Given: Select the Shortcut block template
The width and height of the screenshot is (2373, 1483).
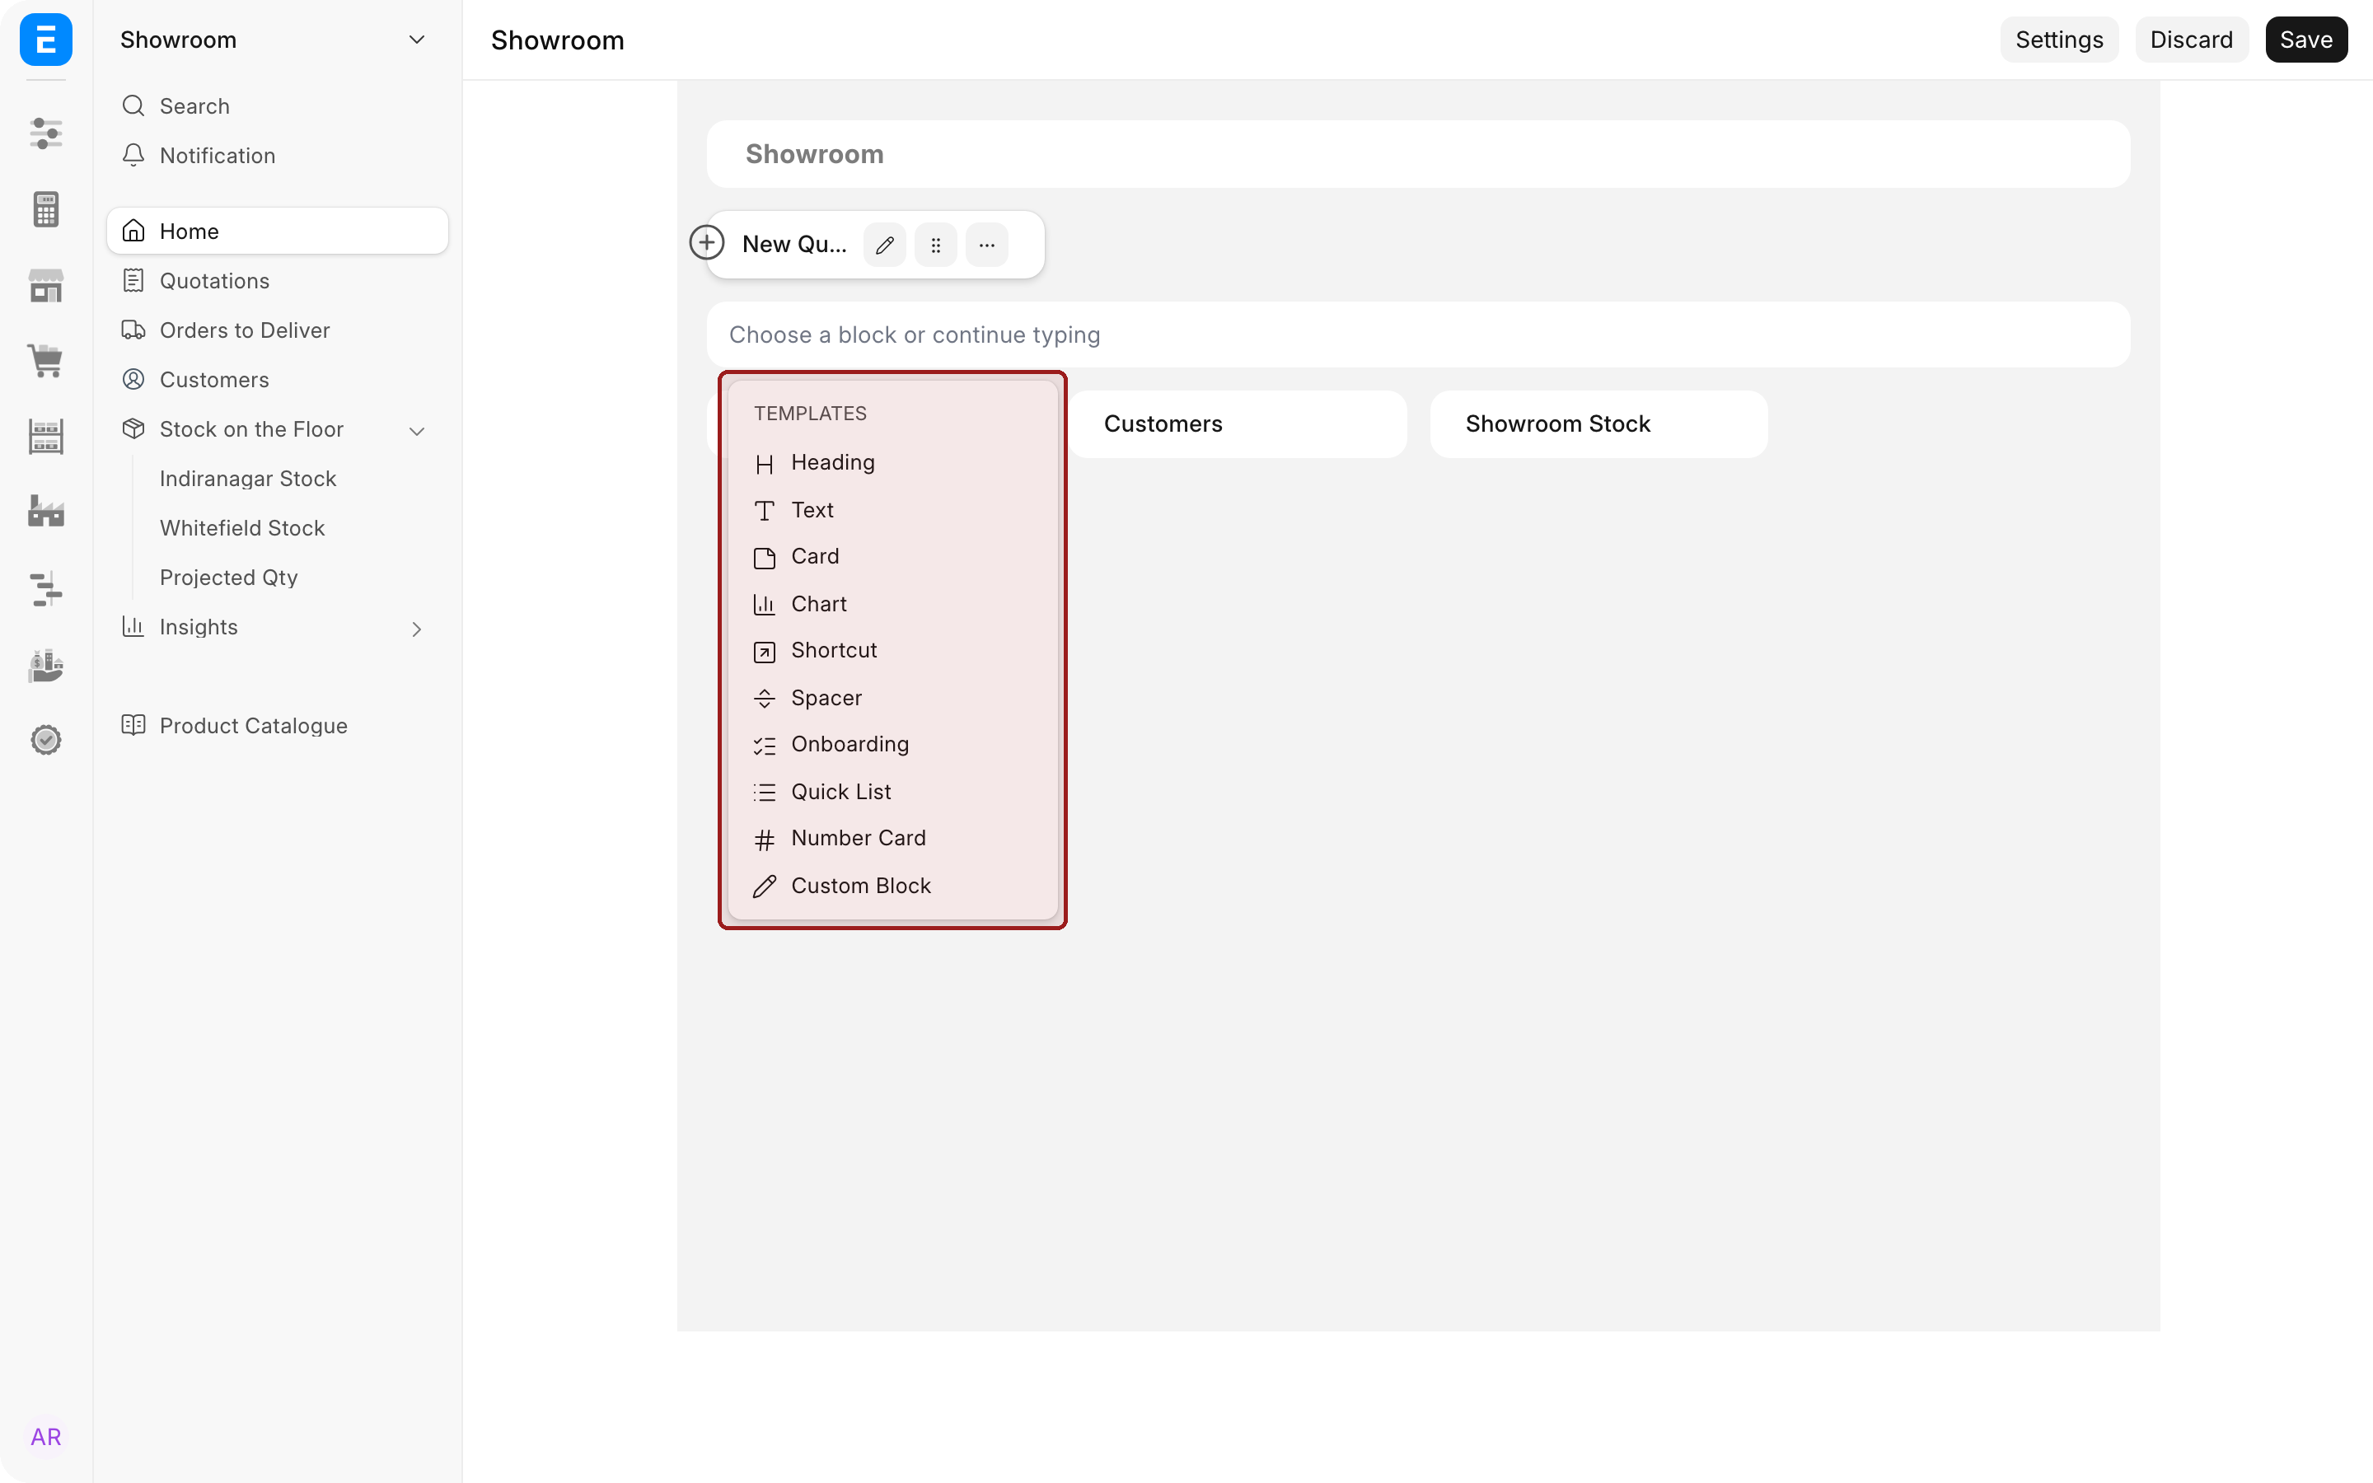Looking at the screenshot, I should coord(892,651).
